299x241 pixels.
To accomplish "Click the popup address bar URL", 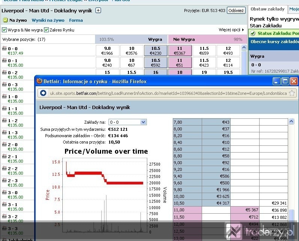I will coord(168,93).
